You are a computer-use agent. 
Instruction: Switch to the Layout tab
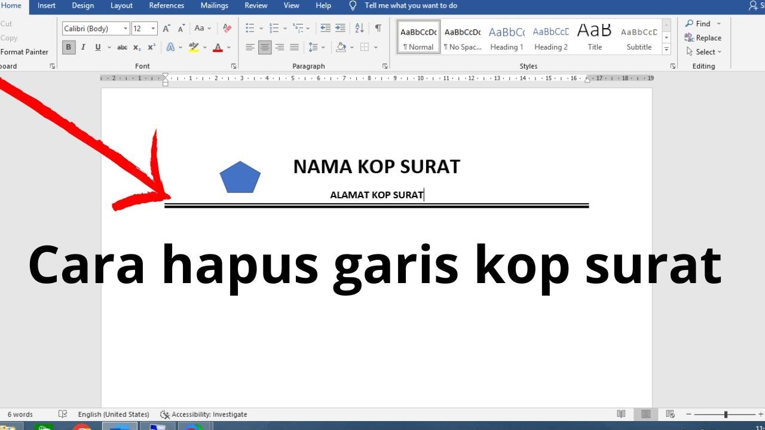[121, 5]
